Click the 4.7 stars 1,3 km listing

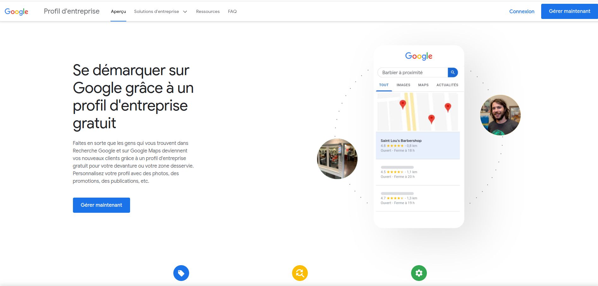(x=418, y=198)
